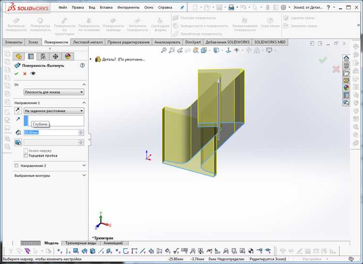Pin the menu bar with pushpin icon
363x264 pixels.
(182, 7)
